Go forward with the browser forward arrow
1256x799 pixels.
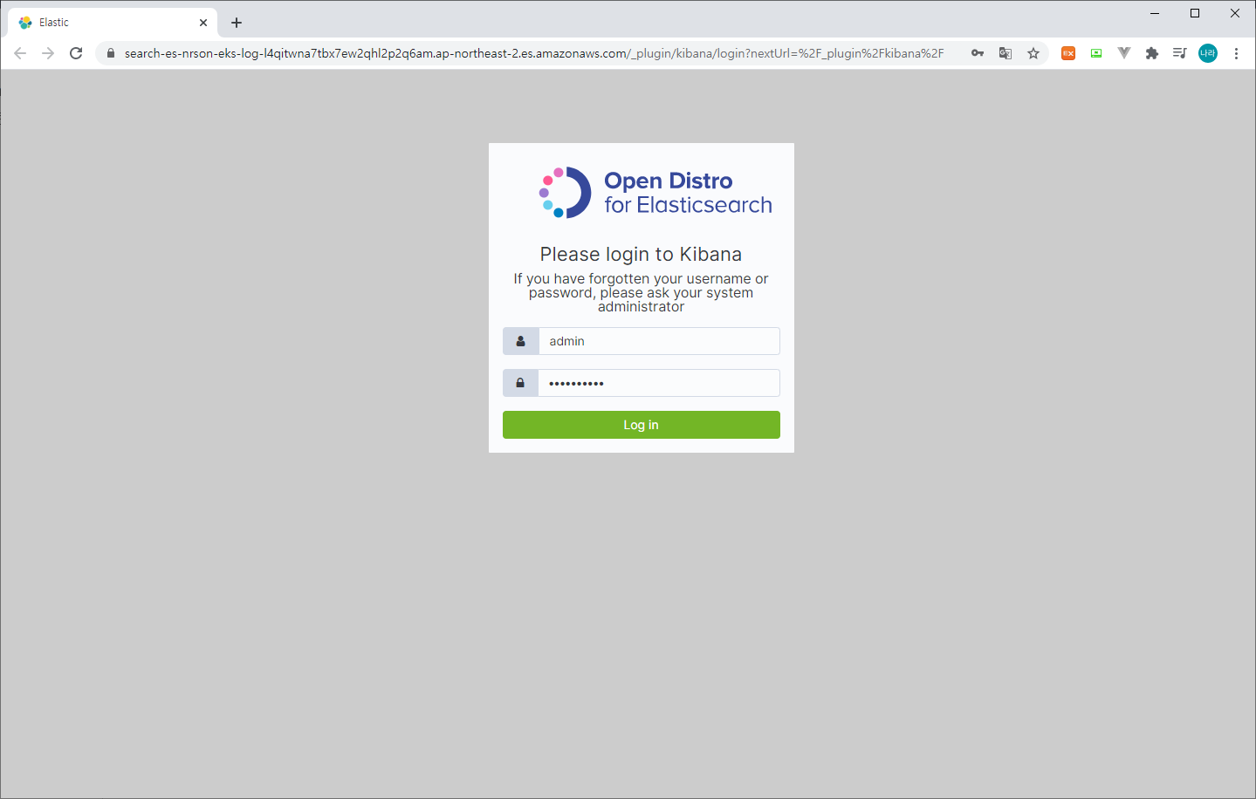coord(48,53)
